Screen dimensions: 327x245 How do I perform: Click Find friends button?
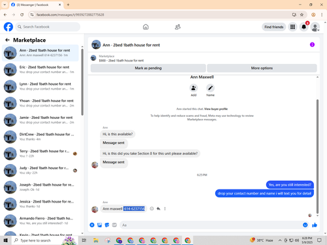274,27
